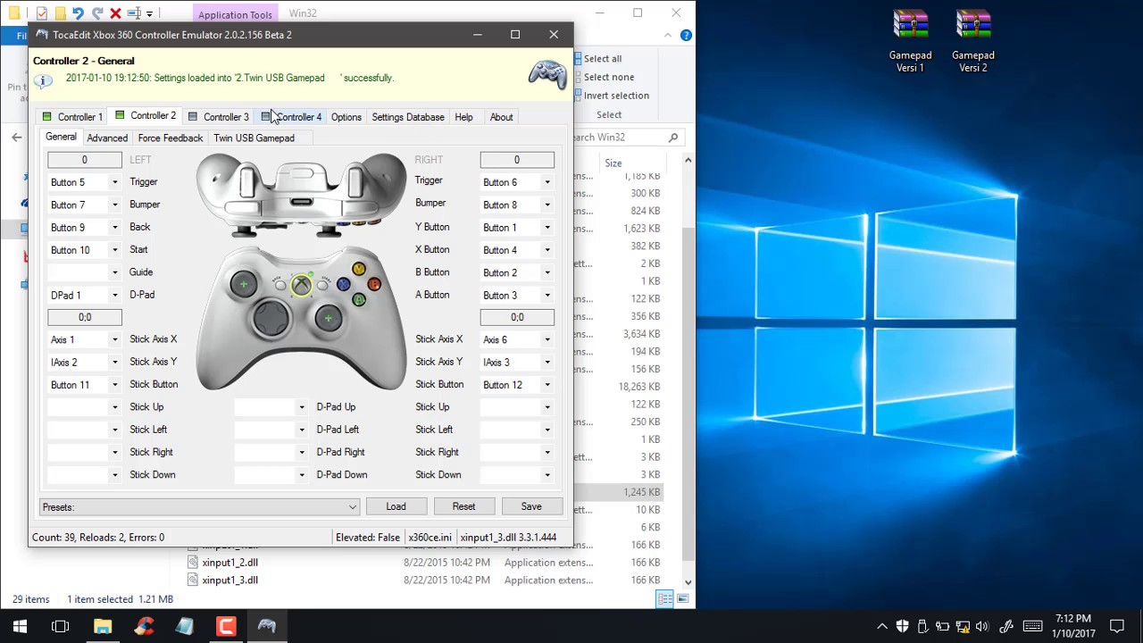Image resolution: width=1143 pixels, height=643 pixels.
Task: Click the Save button
Action: coord(531,507)
